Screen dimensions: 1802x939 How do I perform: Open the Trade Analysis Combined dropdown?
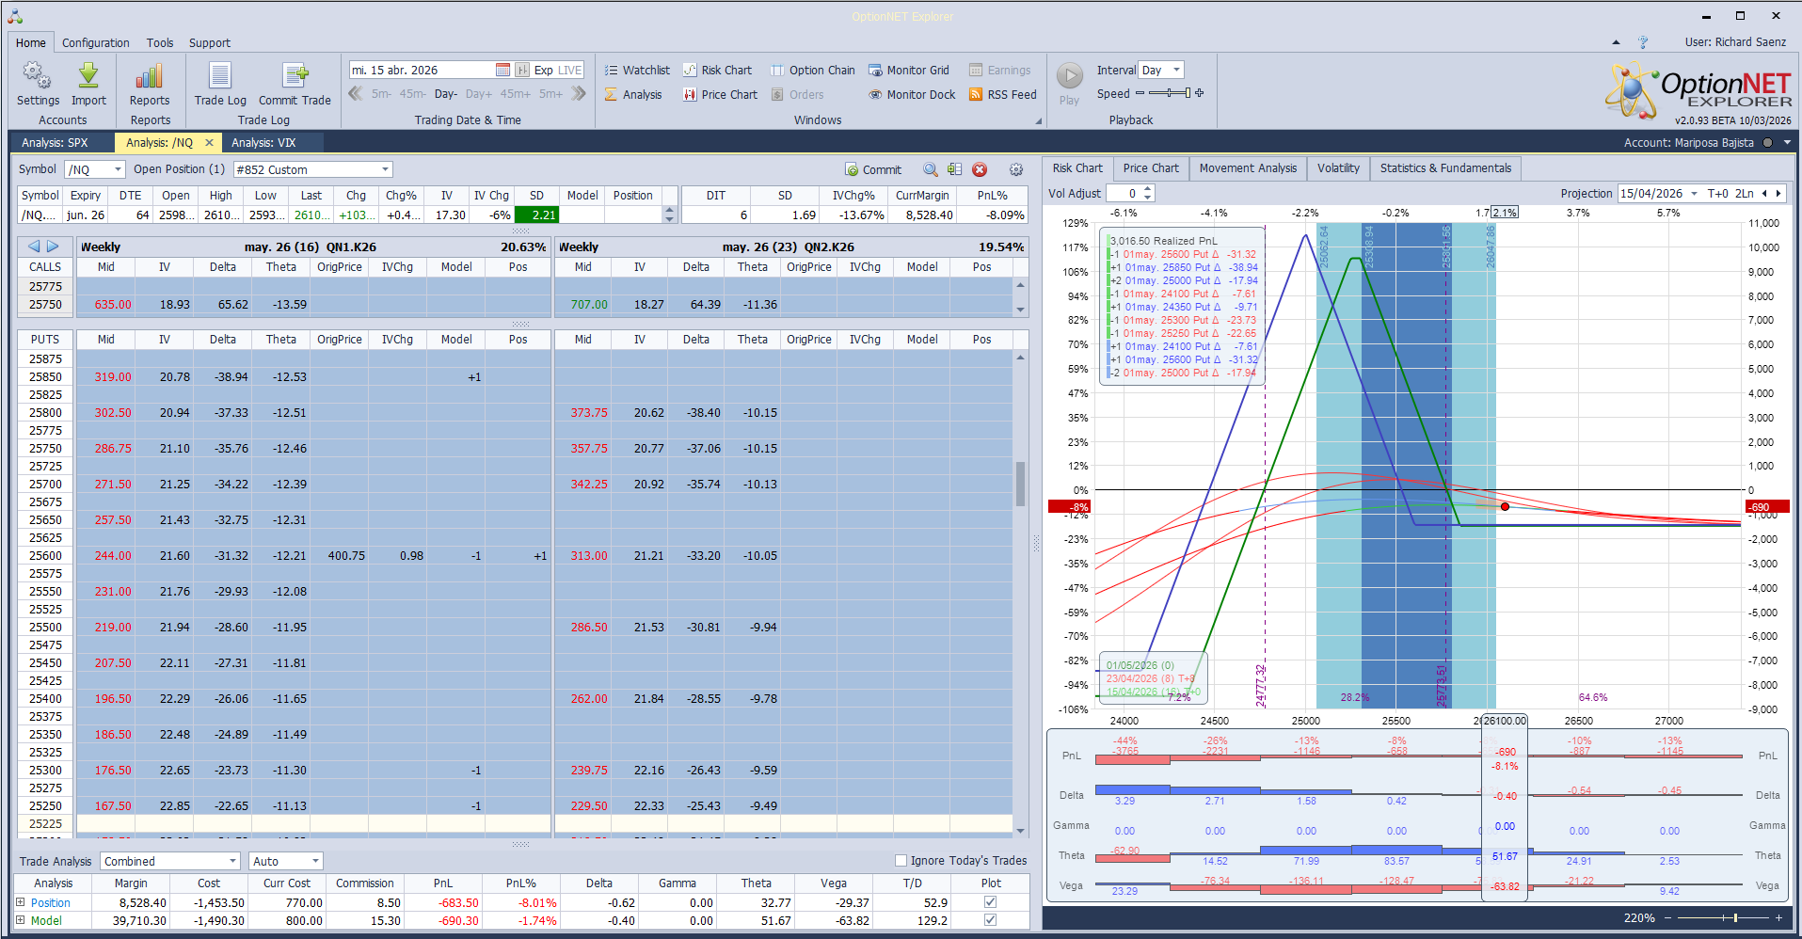tap(232, 861)
